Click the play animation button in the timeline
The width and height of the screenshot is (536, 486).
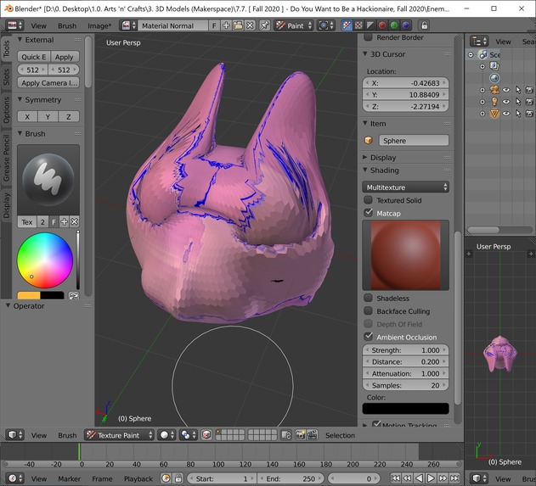[x=431, y=478]
